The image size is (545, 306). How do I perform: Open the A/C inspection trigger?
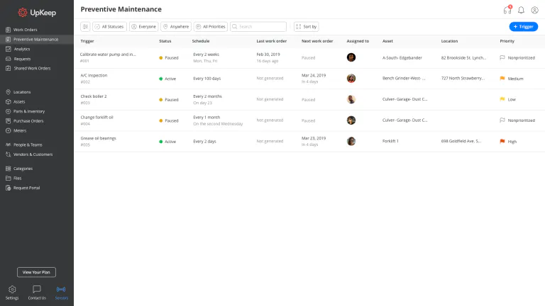(94, 75)
